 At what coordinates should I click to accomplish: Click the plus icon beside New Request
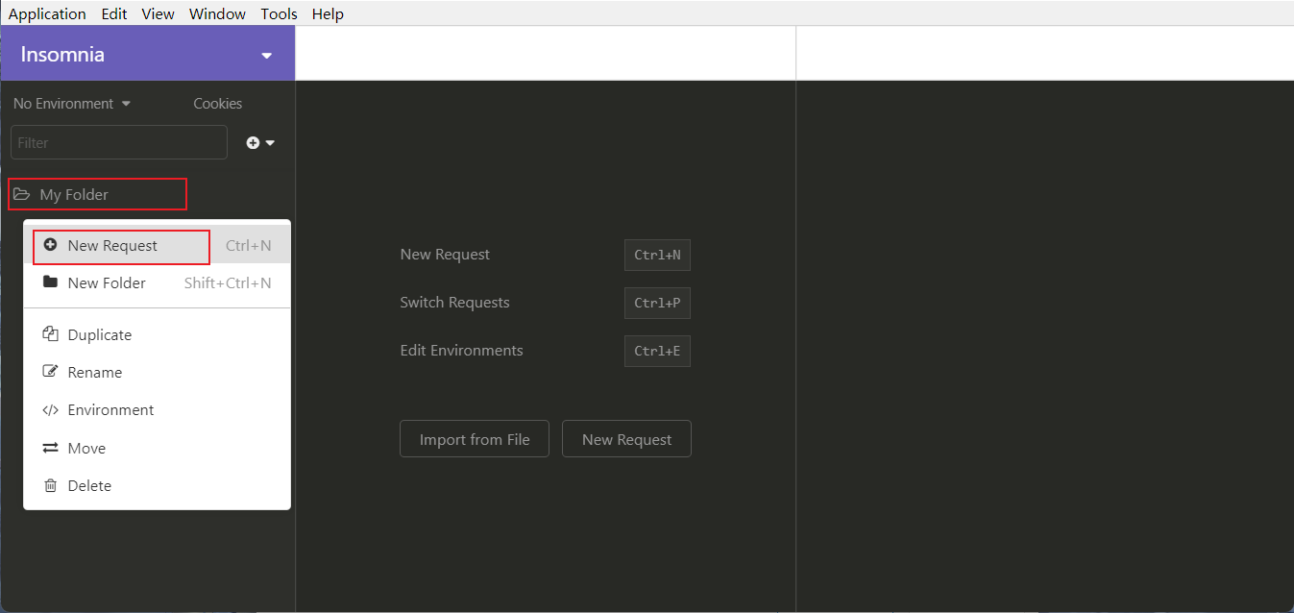(x=50, y=245)
